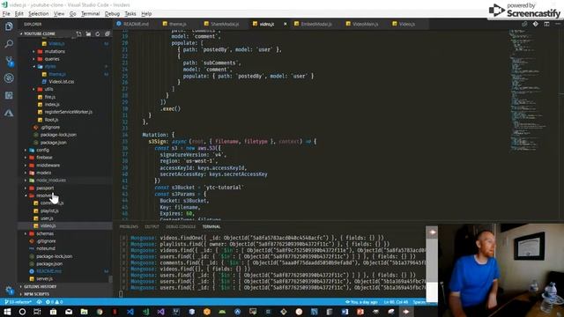The image size is (564, 317).
Task: Collapse all folders in explorer
Action: [x=107, y=33]
